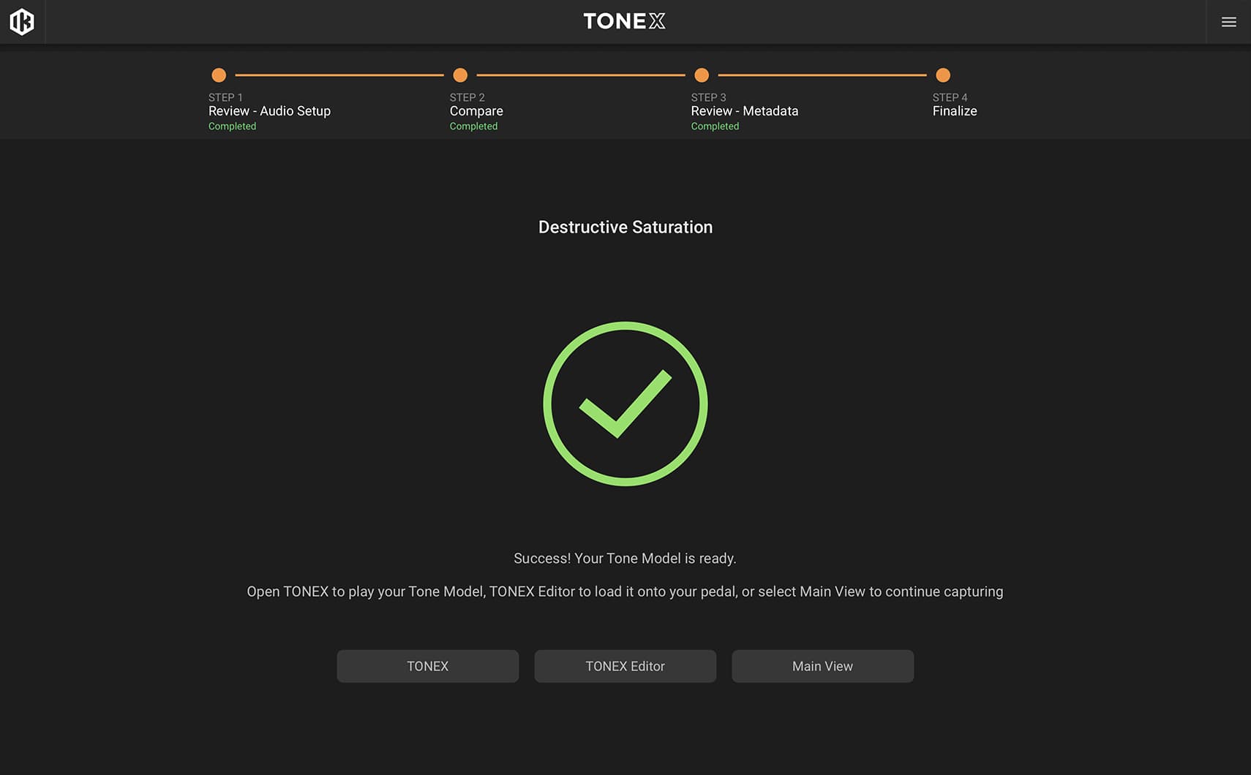Go to Review - Audio Setup step

tap(269, 111)
